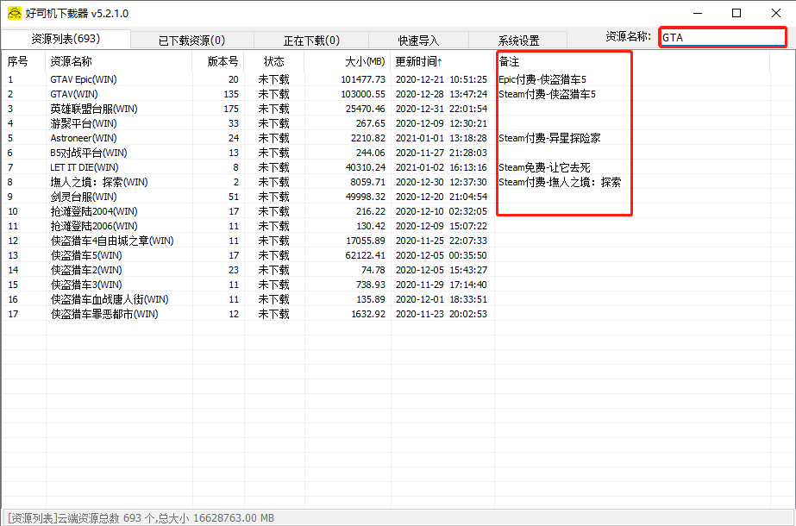Sort by 大小(MB) column header
Screen dimensions: 796x526
[x=348, y=61]
